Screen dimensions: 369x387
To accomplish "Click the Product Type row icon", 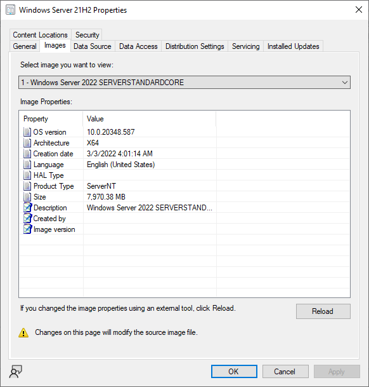I will (x=27, y=186).
